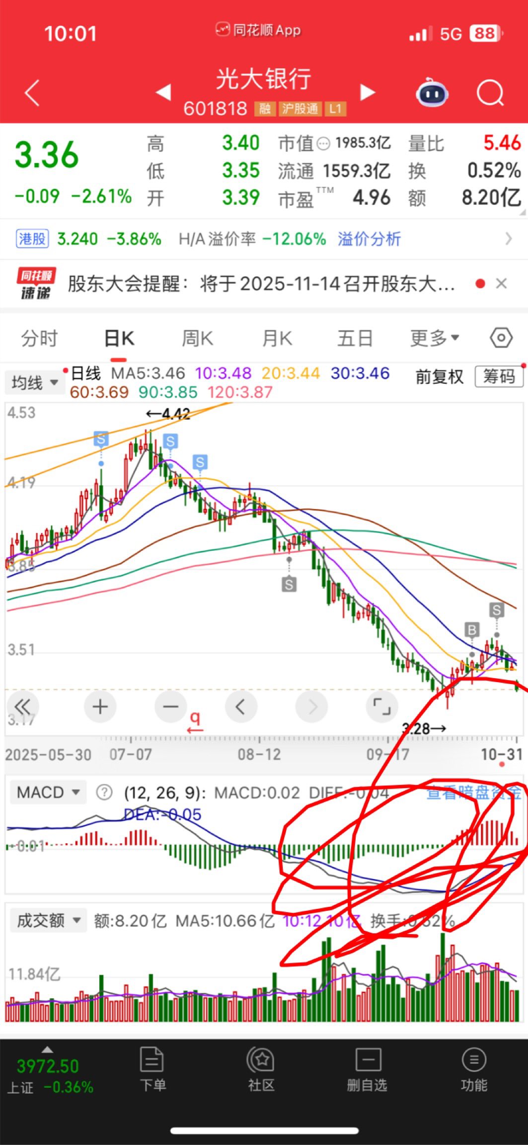Go to previous stock with left triangle
This screenshot has height=1145, width=528.
click(163, 92)
